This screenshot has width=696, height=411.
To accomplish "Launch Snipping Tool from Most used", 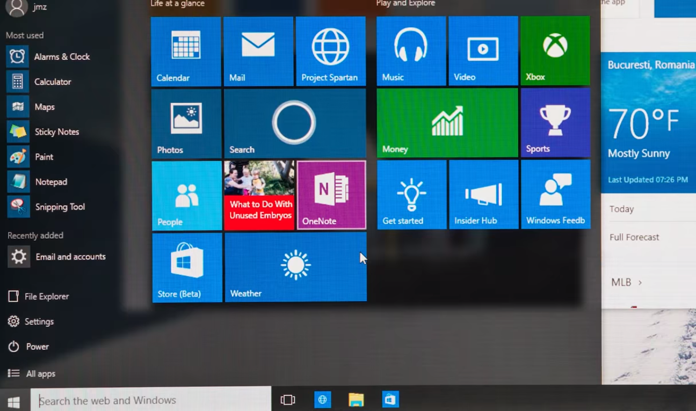I will [46, 207].
